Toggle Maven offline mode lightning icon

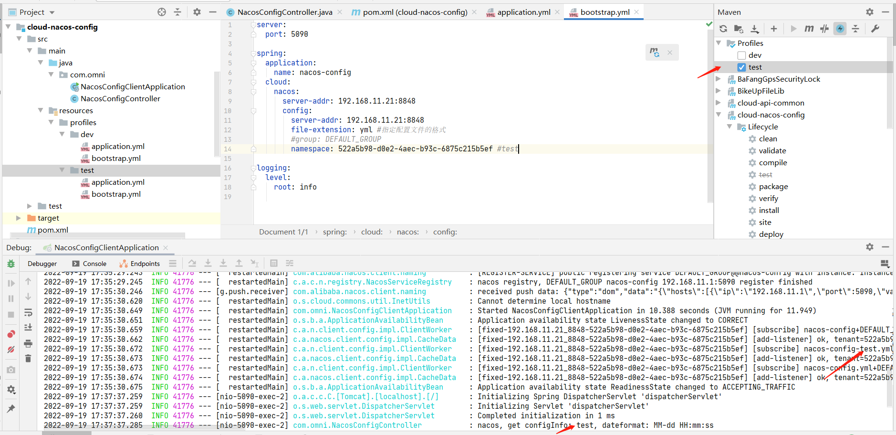(x=840, y=29)
